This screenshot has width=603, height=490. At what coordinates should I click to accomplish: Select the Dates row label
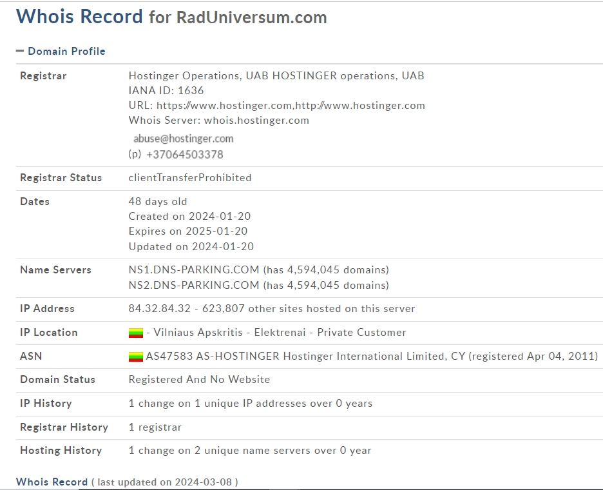click(x=35, y=202)
